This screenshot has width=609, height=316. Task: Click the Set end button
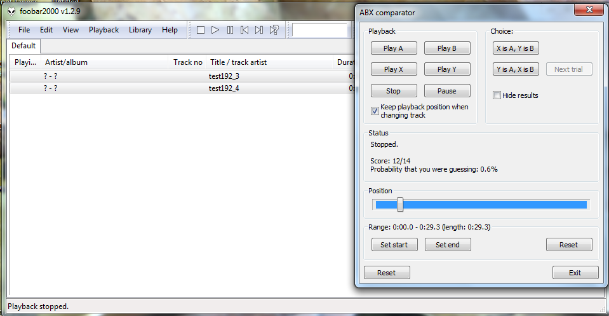coord(448,245)
